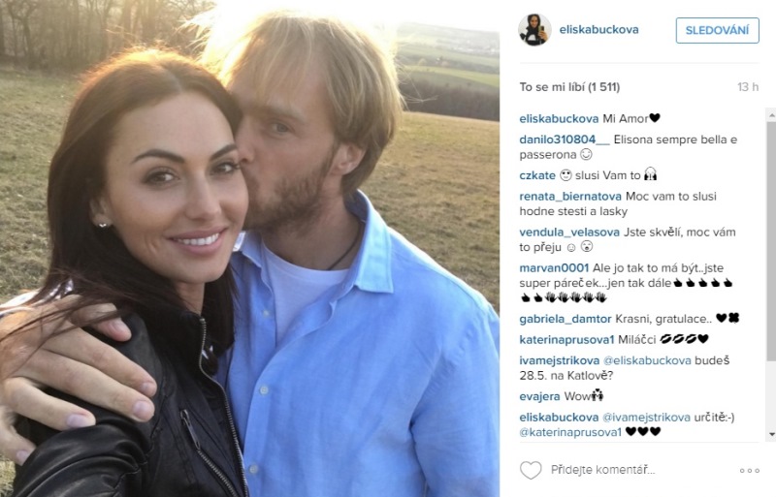The width and height of the screenshot is (776, 497).
Task: Open vendula_velasova commenter profile
Action: [569, 233]
